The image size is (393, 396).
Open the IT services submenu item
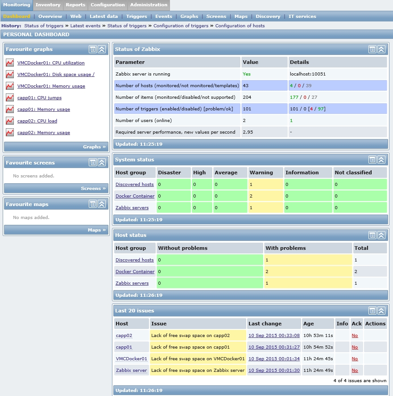[x=302, y=17]
